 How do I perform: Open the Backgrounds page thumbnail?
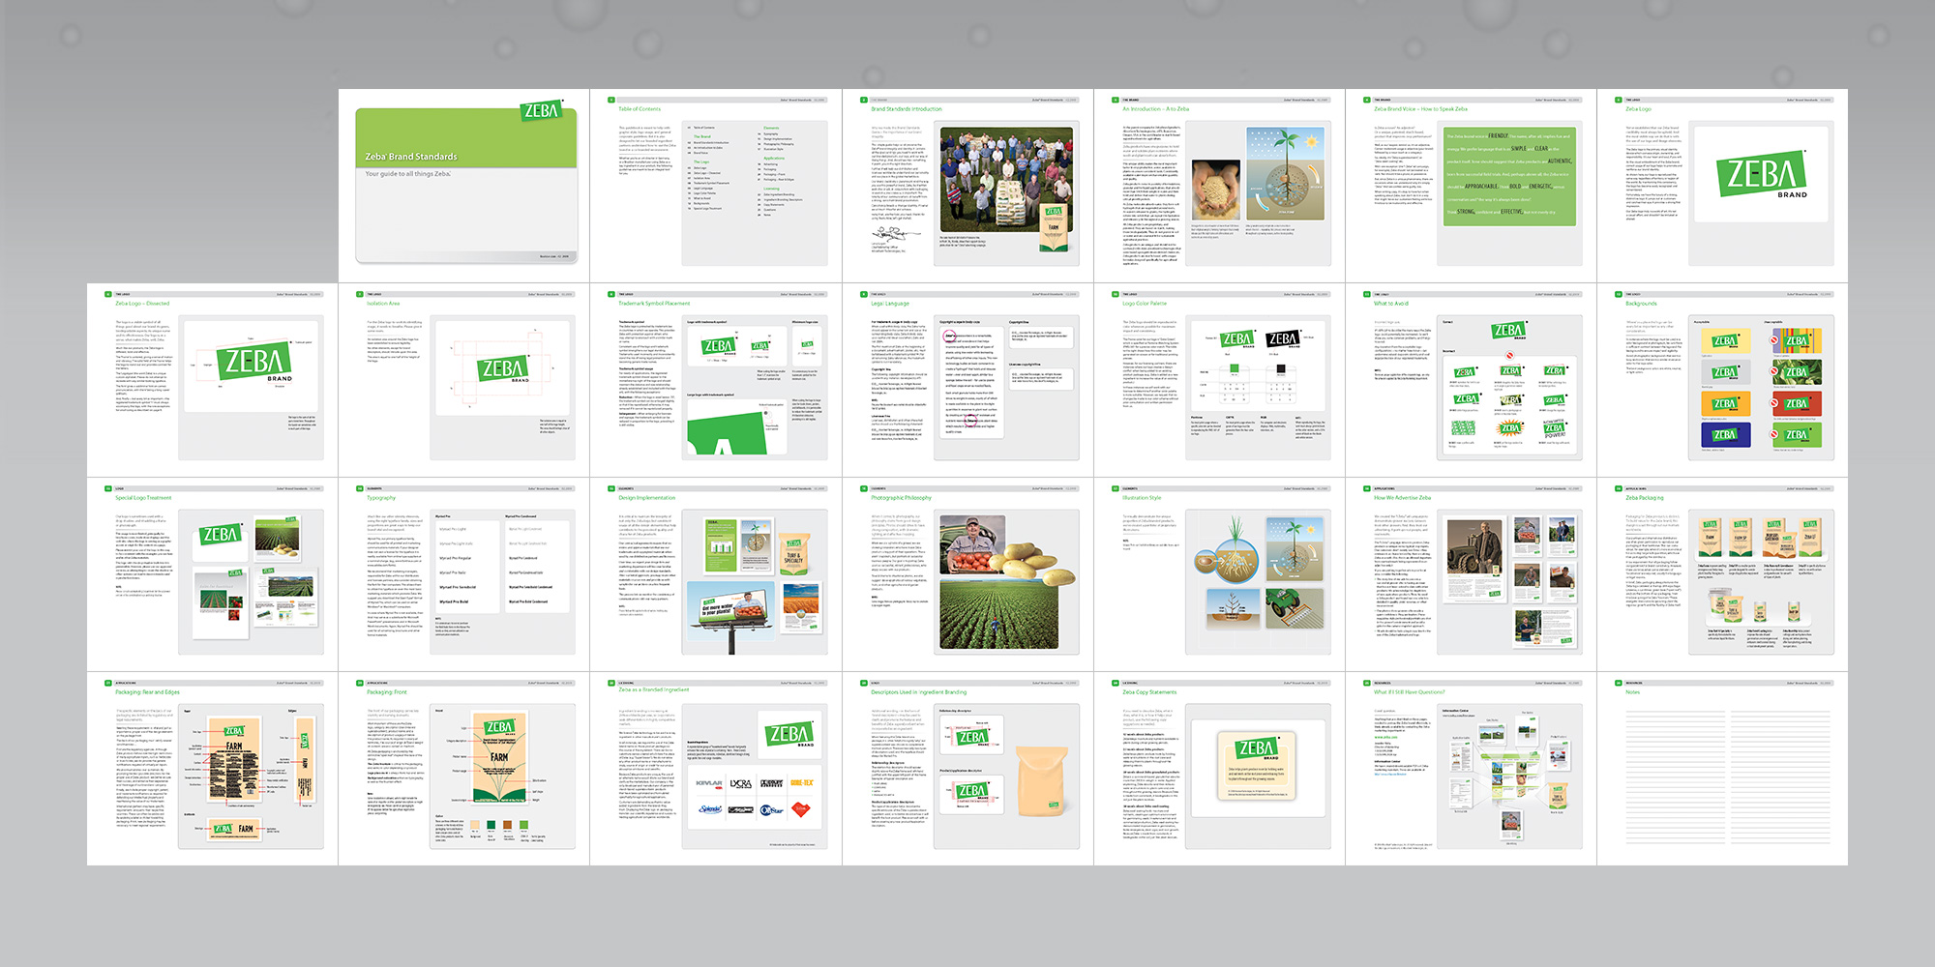1722,380
